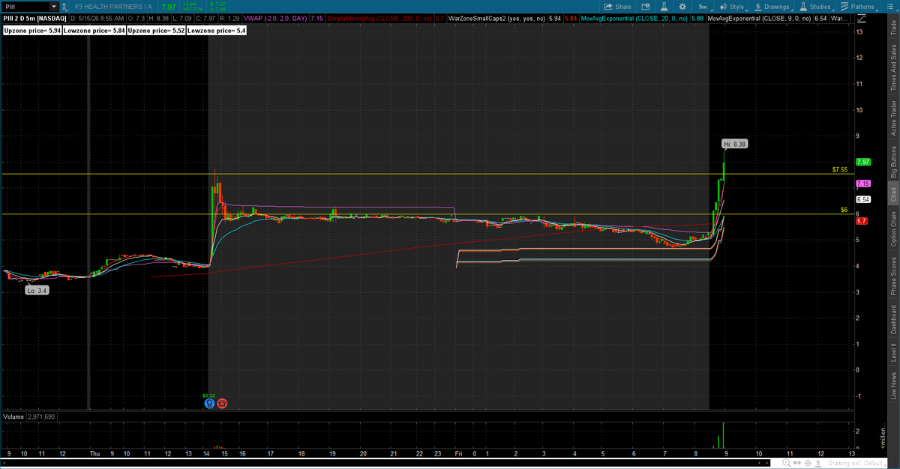
Task: Open the Times And Sales sidebar tab
Action: click(x=893, y=67)
